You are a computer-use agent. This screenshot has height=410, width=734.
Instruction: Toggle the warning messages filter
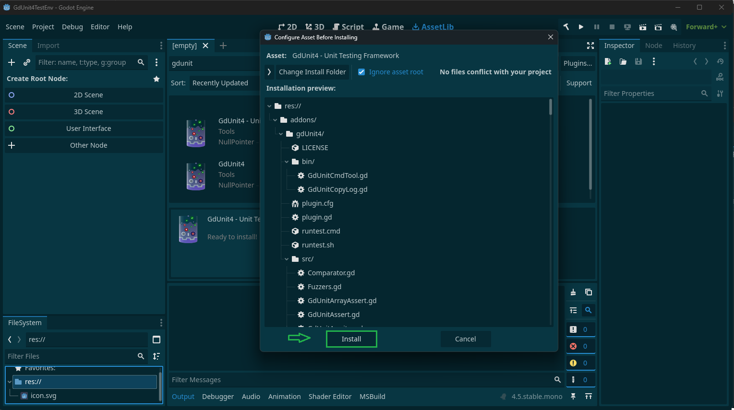click(x=580, y=363)
